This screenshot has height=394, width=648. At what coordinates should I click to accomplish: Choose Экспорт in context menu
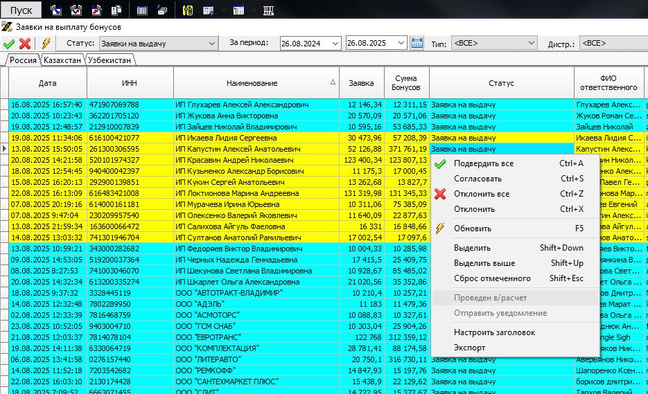click(x=516, y=348)
